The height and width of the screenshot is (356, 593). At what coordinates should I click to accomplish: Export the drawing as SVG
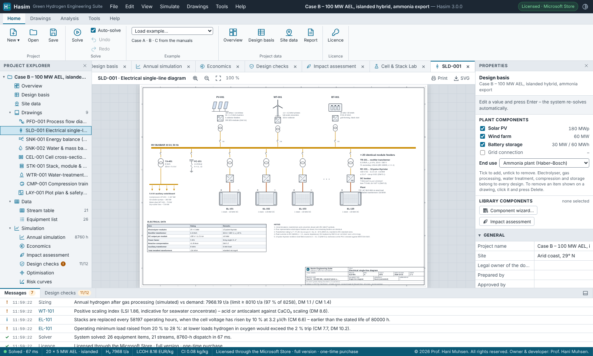pos(461,78)
